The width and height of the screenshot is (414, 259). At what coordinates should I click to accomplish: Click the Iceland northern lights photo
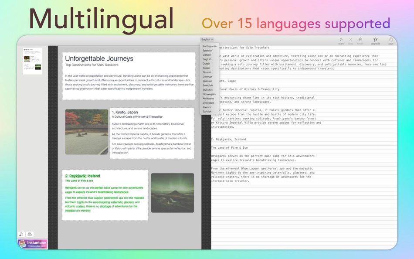[173, 193]
